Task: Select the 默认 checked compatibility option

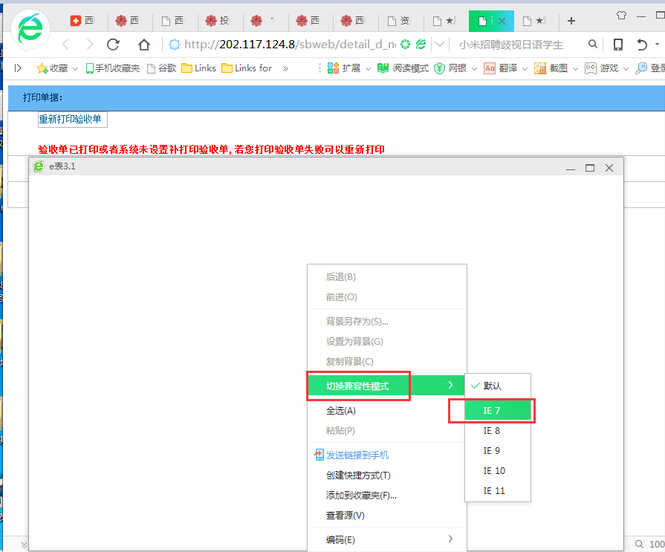Action: pyautogui.click(x=492, y=386)
